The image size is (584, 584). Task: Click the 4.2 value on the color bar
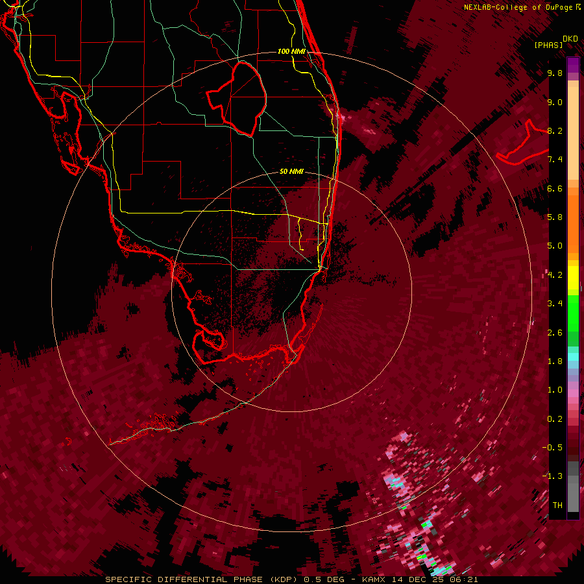click(555, 275)
